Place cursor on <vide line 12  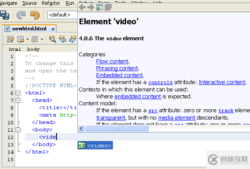tap(47, 137)
